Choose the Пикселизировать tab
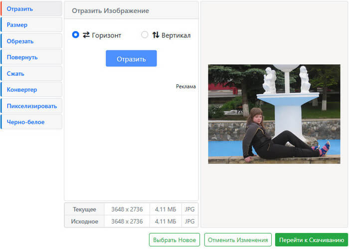Image resolution: width=349 pixels, height=249 pixels. tap(31, 106)
